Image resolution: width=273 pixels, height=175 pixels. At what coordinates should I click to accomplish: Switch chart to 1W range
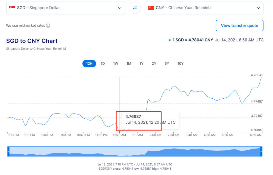116,63
